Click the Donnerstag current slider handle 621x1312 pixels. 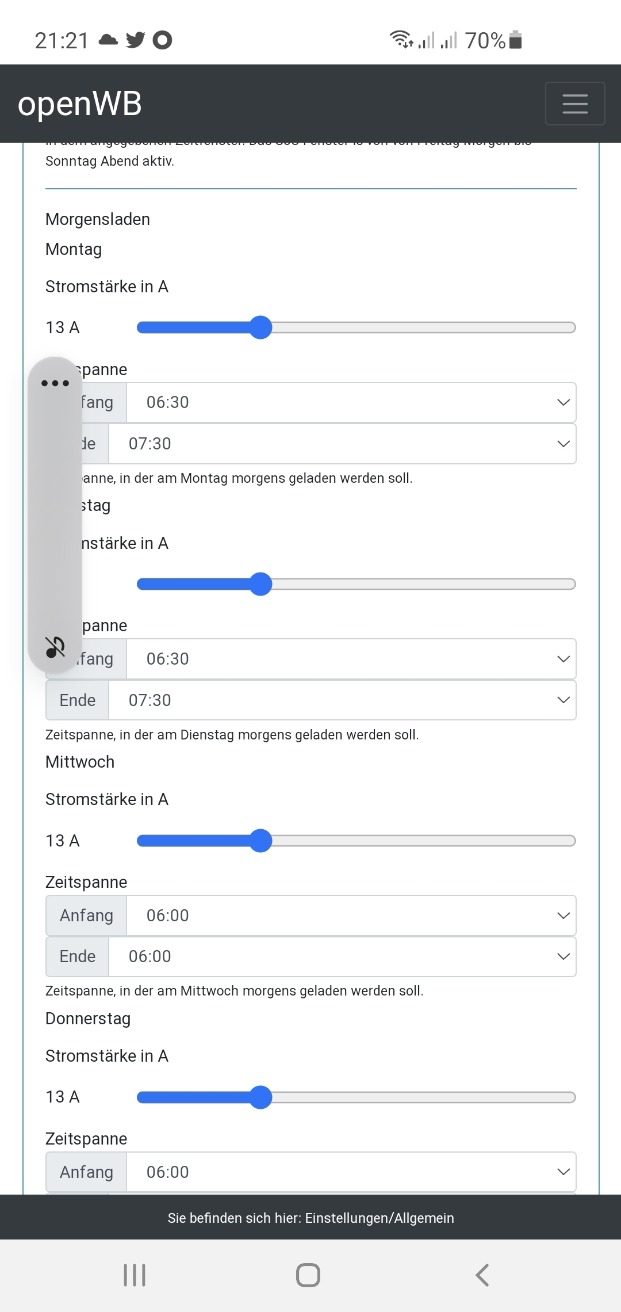pyautogui.click(x=261, y=1097)
